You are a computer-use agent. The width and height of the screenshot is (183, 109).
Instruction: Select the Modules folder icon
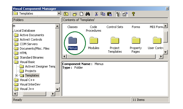pyautogui.click(x=93, y=40)
